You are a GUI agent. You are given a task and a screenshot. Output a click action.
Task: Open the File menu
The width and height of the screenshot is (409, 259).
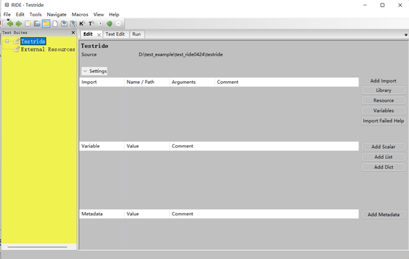coord(7,14)
